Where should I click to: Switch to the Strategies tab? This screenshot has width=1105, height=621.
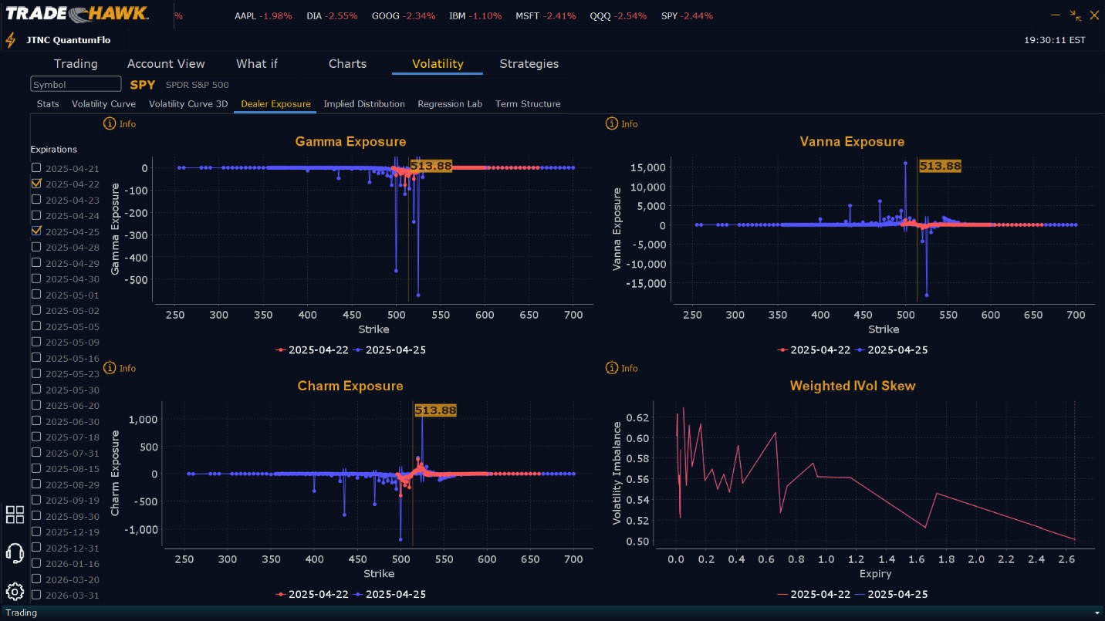click(529, 64)
